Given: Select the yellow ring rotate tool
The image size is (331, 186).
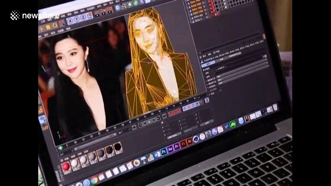Looking at the screenshot, I should [55, 25].
